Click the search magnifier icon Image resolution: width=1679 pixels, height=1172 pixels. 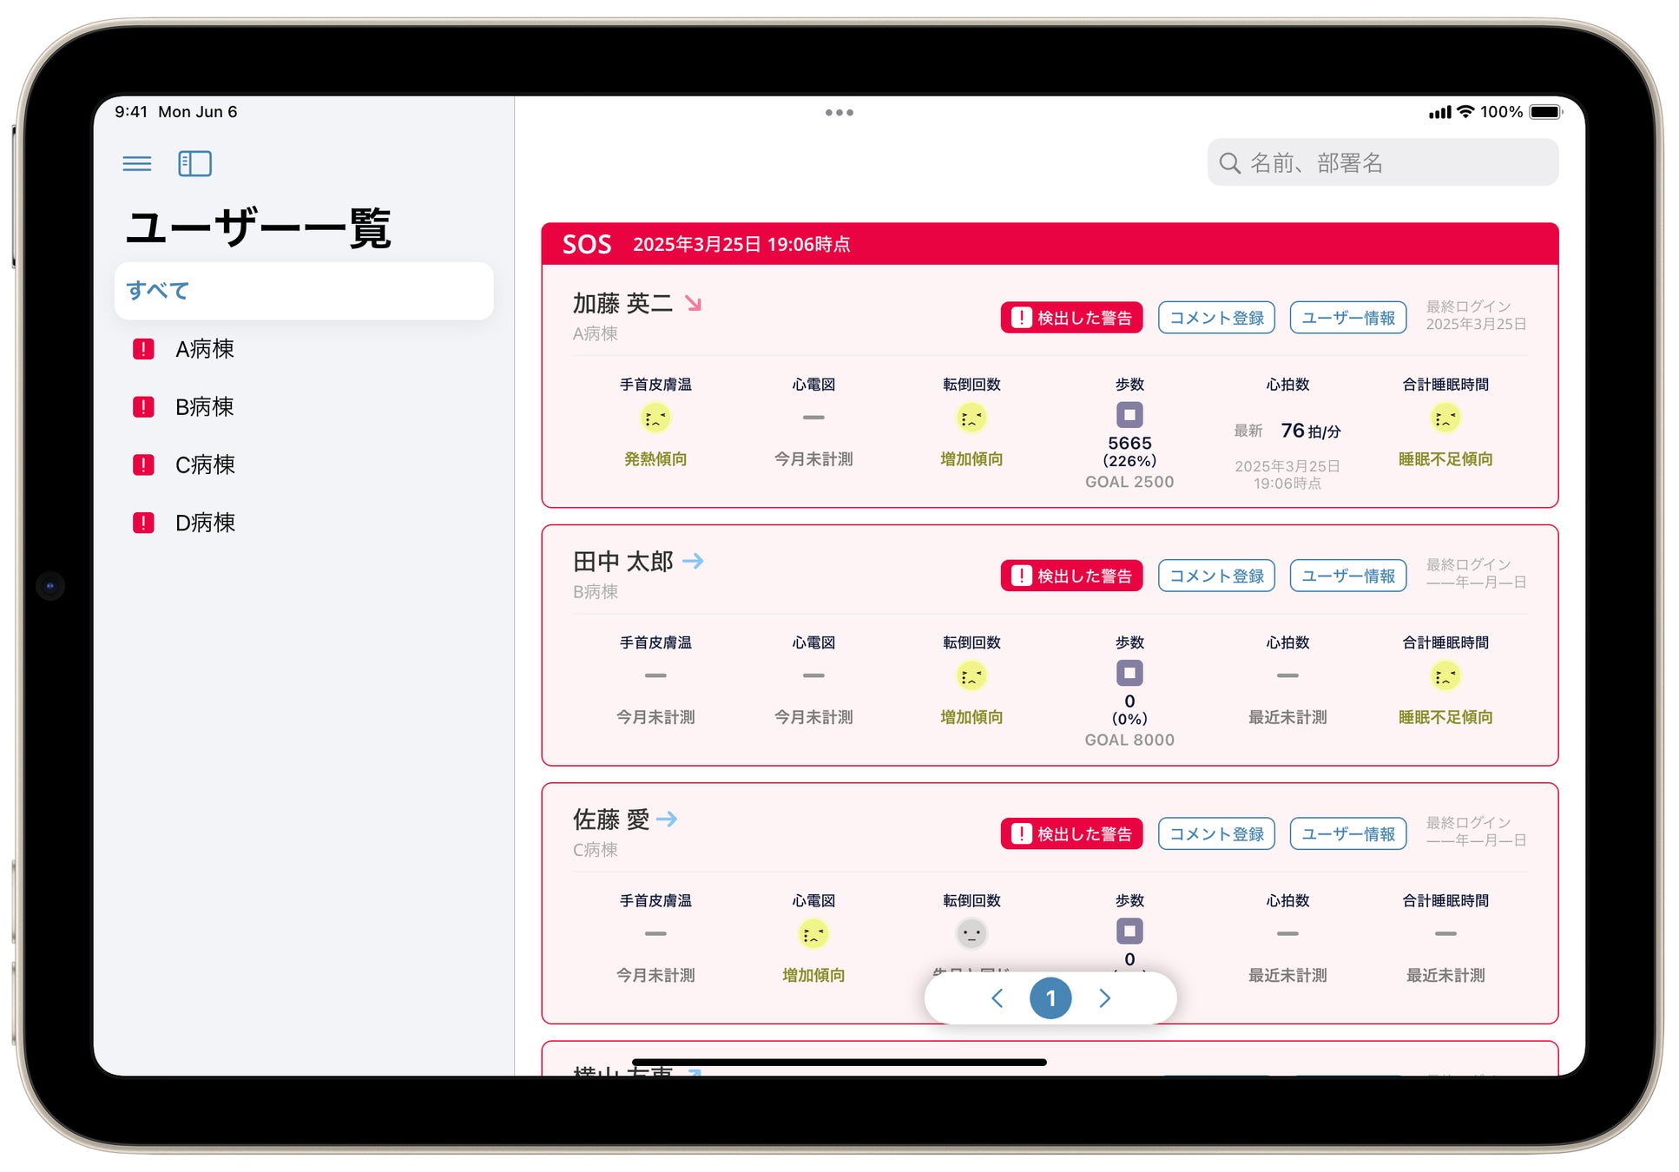[x=1229, y=163]
